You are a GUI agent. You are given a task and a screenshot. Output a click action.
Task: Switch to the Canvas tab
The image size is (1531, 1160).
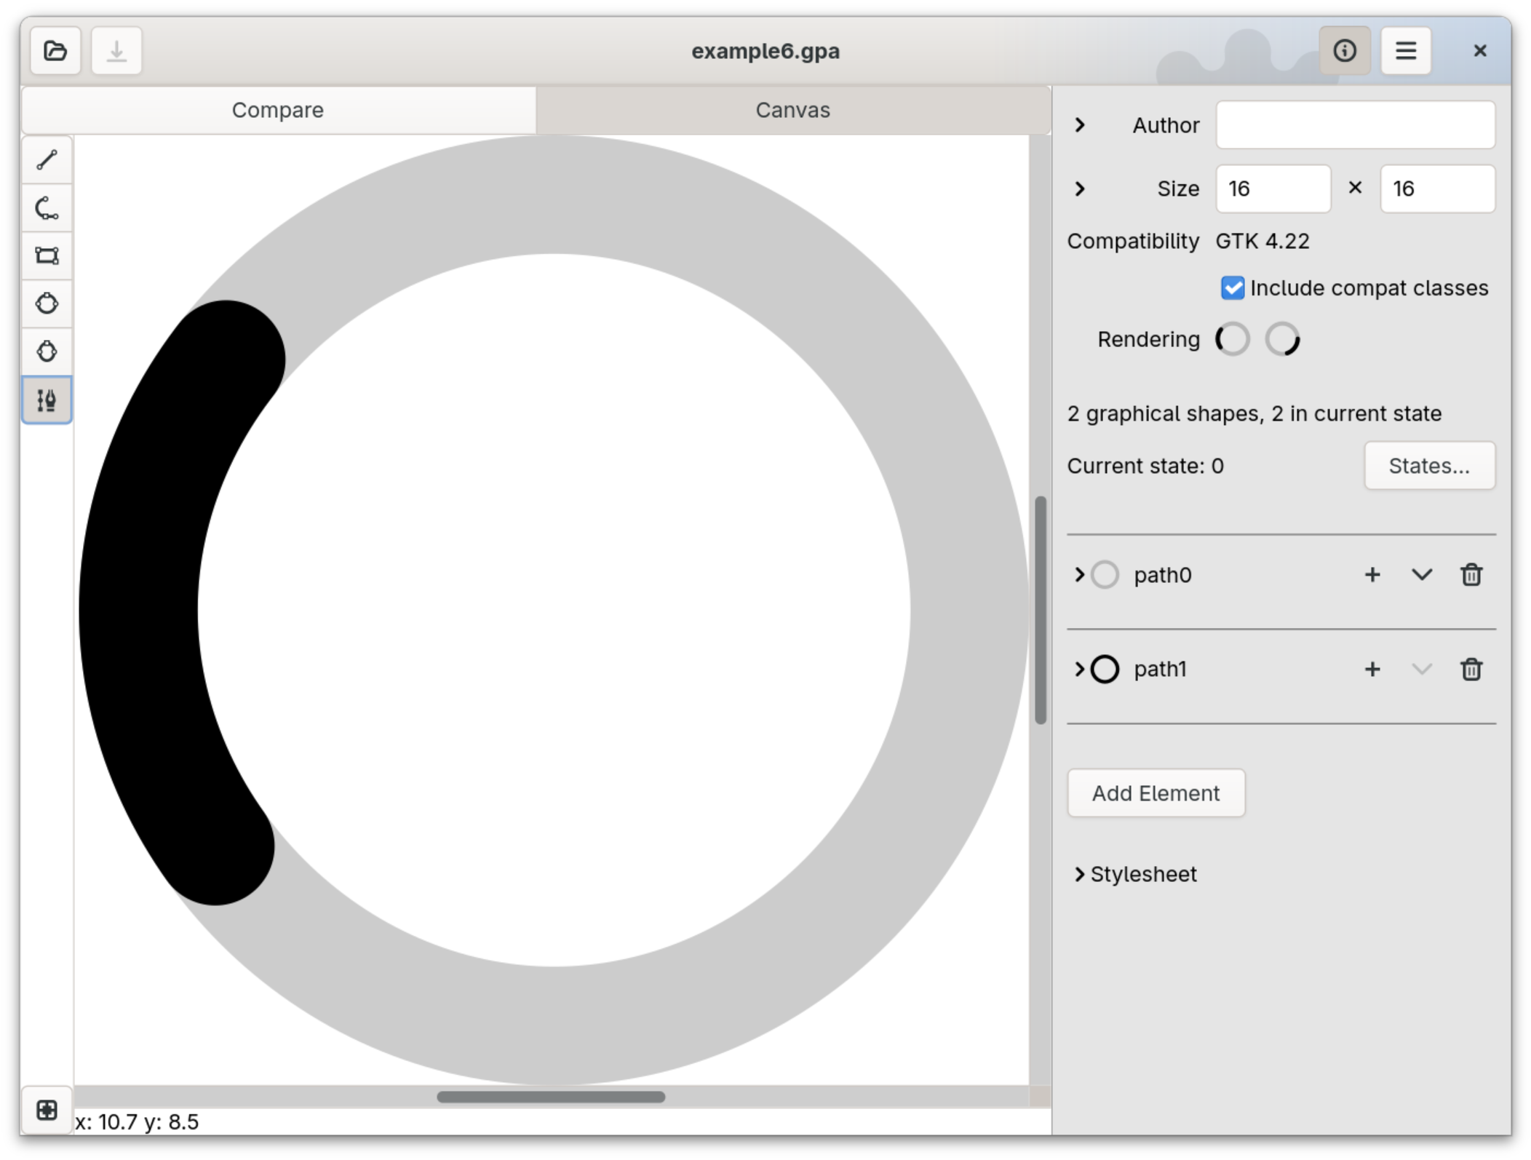point(792,110)
